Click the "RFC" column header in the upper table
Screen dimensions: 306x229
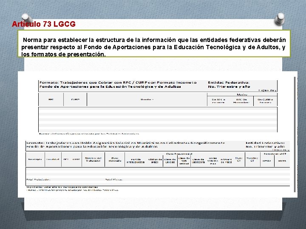[51, 100]
